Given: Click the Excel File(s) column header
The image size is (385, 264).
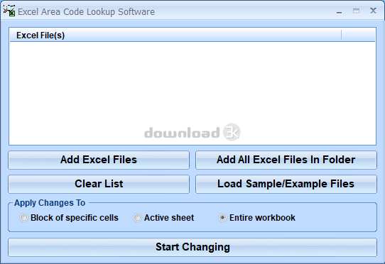Looking at the screenshot, I should click(175, 35).
